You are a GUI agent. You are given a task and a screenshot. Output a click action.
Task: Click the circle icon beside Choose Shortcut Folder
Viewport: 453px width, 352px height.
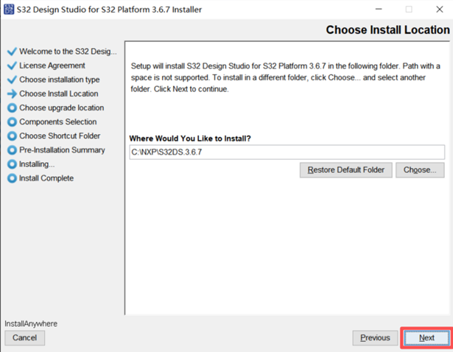[x=12, y=136]
